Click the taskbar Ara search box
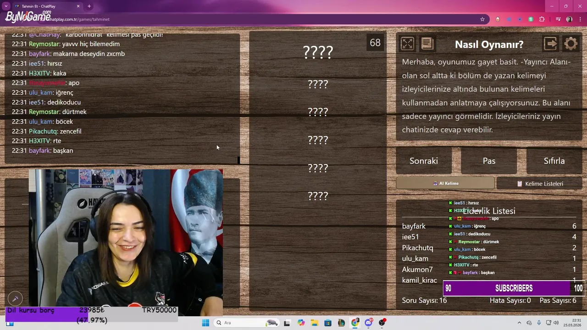 click(247, 323)
